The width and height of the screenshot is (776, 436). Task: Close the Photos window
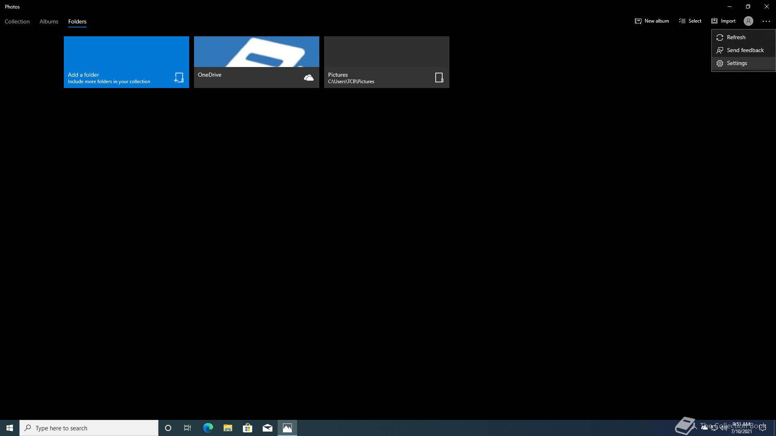767,6
